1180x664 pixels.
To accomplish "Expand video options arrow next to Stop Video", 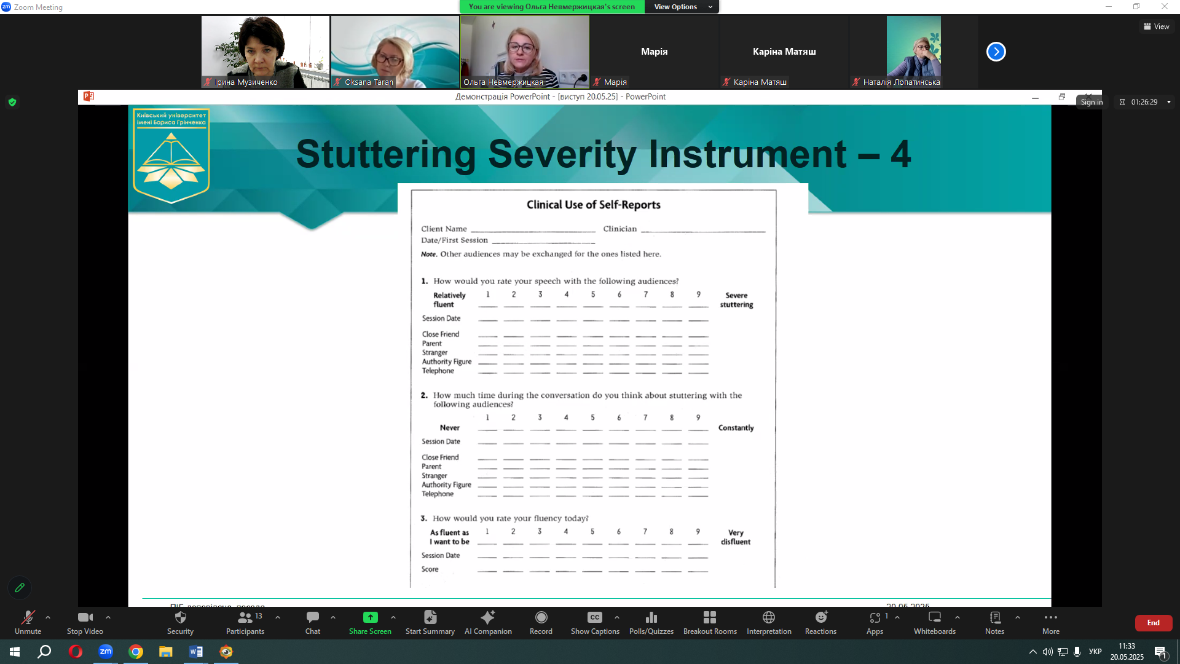I will 108,617.
